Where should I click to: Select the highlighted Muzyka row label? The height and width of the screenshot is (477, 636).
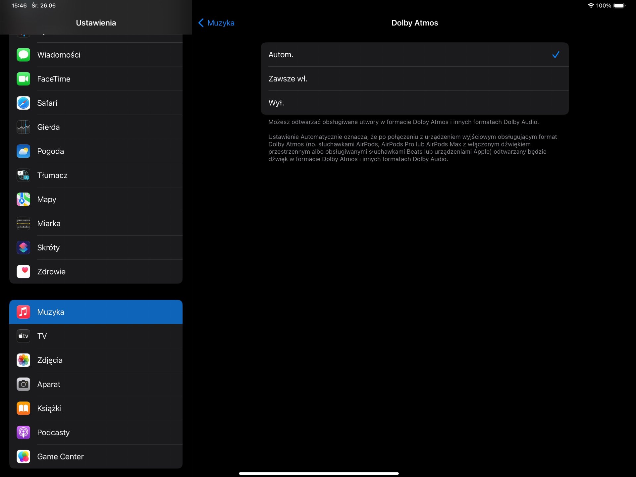pyautogui.click(x=51, y=312)
